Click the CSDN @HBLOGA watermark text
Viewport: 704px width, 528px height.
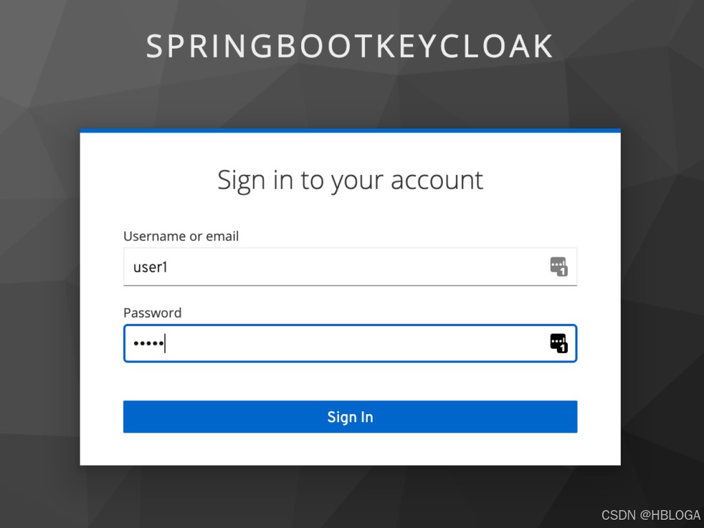click(650, 515)
